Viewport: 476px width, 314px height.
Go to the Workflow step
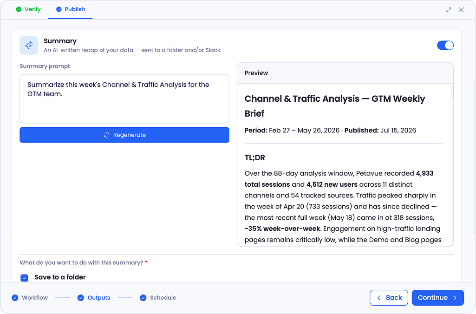tap(30, 298)
